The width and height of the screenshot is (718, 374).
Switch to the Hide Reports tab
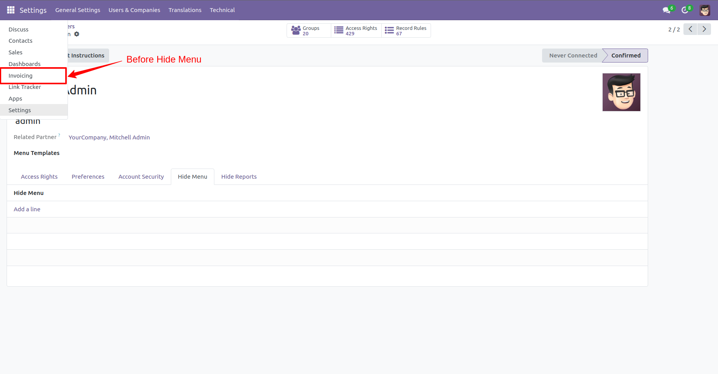click(239, 176)
